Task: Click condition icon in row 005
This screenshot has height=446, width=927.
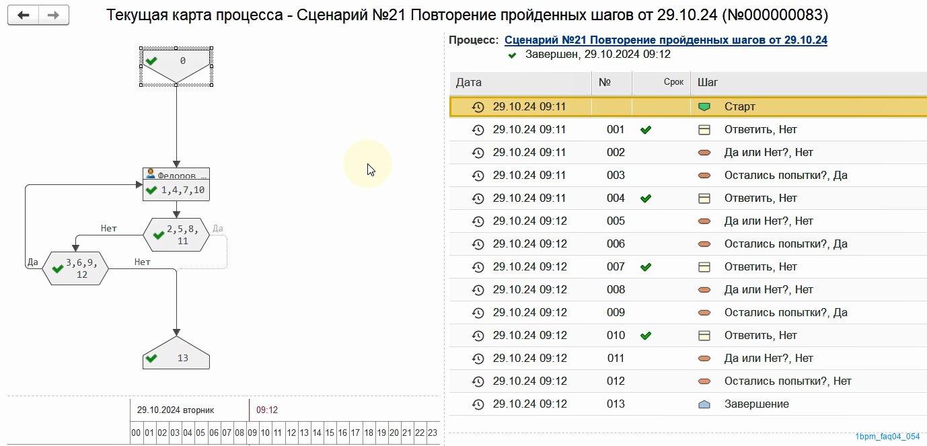Action: [704, 221]
